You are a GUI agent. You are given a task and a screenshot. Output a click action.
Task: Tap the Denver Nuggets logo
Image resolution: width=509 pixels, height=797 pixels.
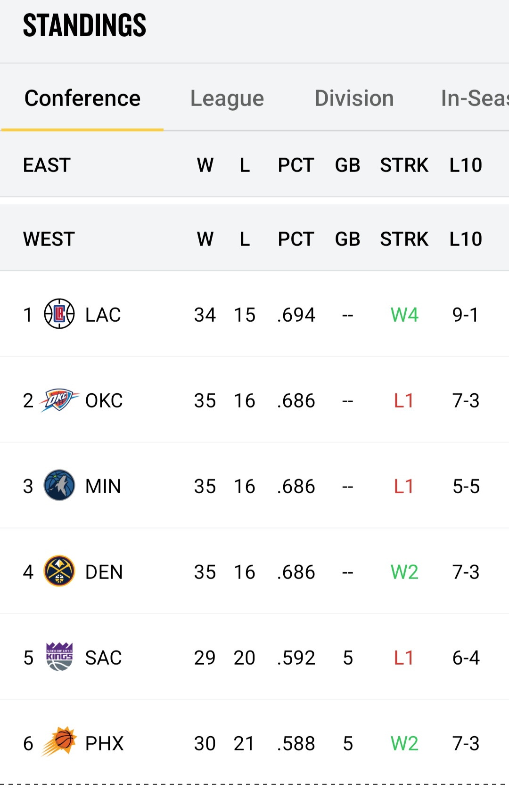pyautogui.click(x=59, y=571)
